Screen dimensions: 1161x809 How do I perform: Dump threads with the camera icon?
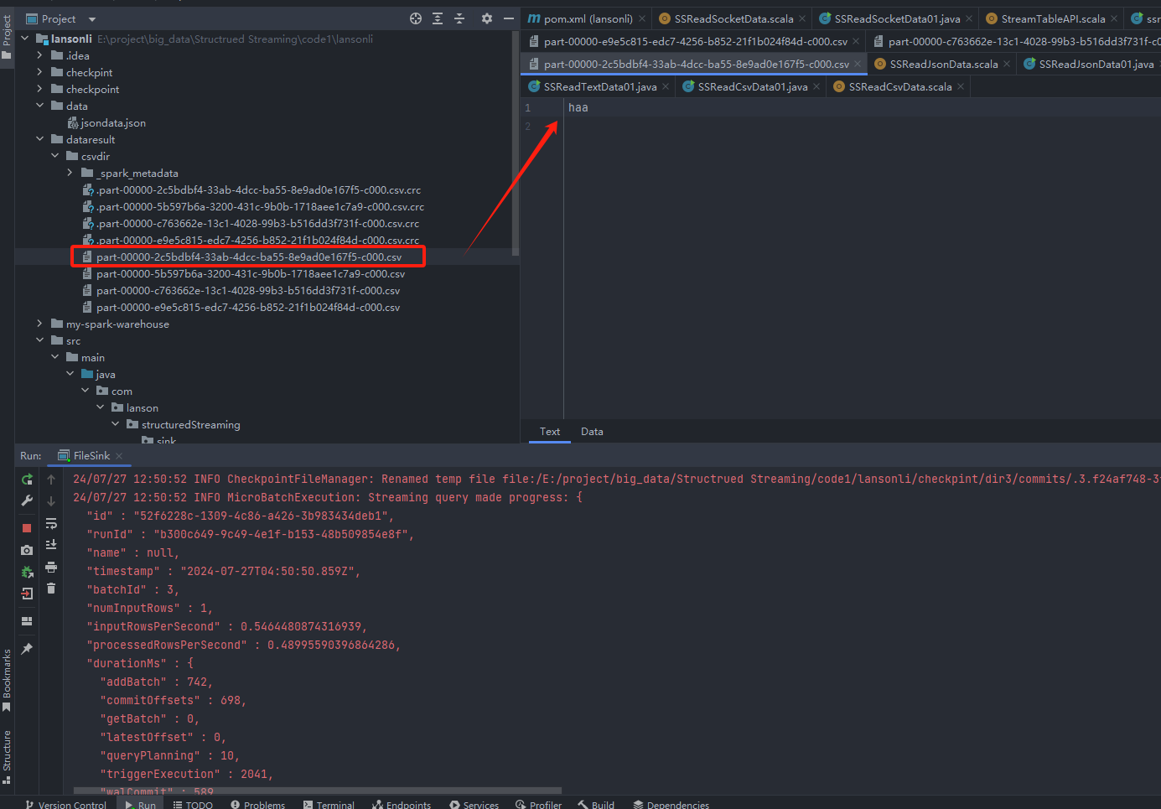(x=27, y=550)
